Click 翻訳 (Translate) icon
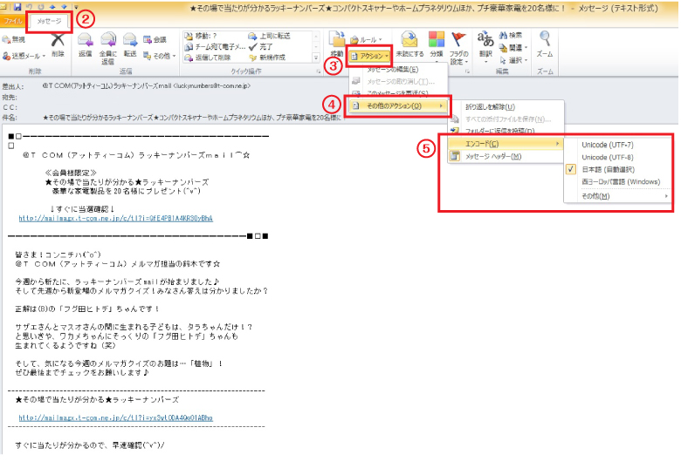681x475 pixels. 485,45
